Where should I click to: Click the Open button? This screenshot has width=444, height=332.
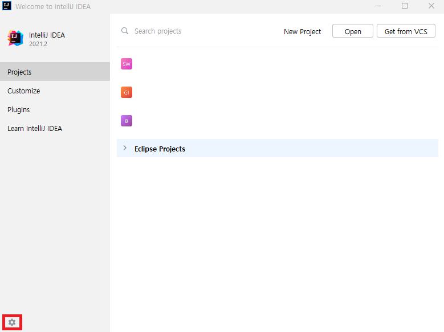353,31
